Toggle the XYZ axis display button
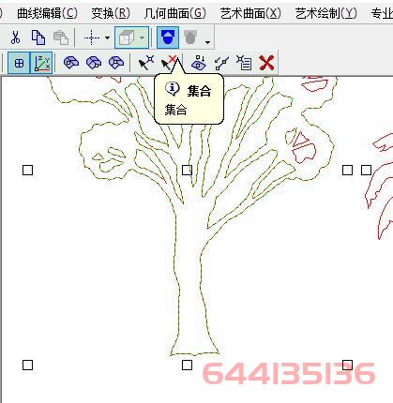Image resolution: width=393 pixels, height=403 pixels. click(x=41, y=63)
